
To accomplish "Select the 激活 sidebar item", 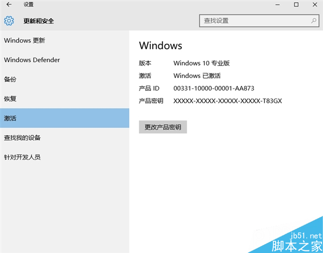I will coord(65,118).
